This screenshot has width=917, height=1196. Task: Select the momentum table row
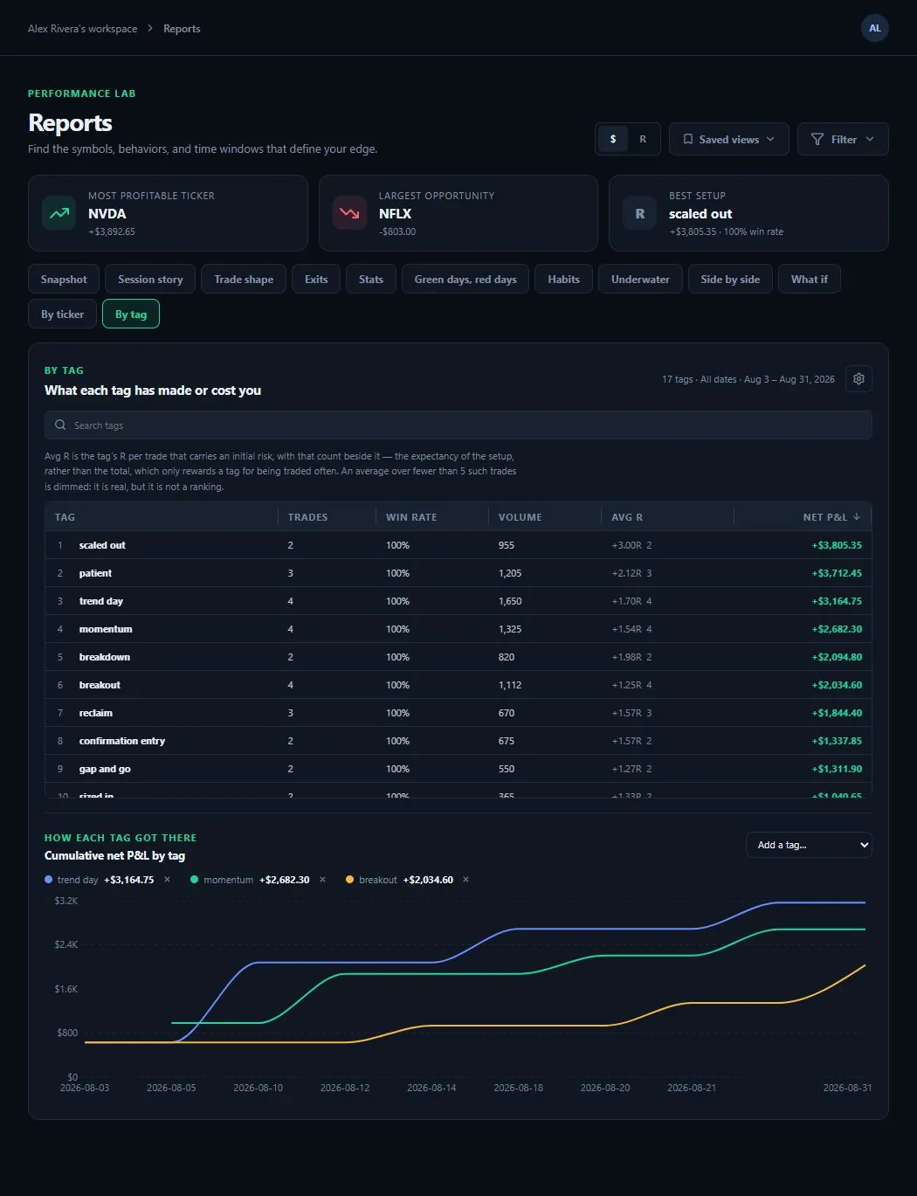[x=458, y=629]
